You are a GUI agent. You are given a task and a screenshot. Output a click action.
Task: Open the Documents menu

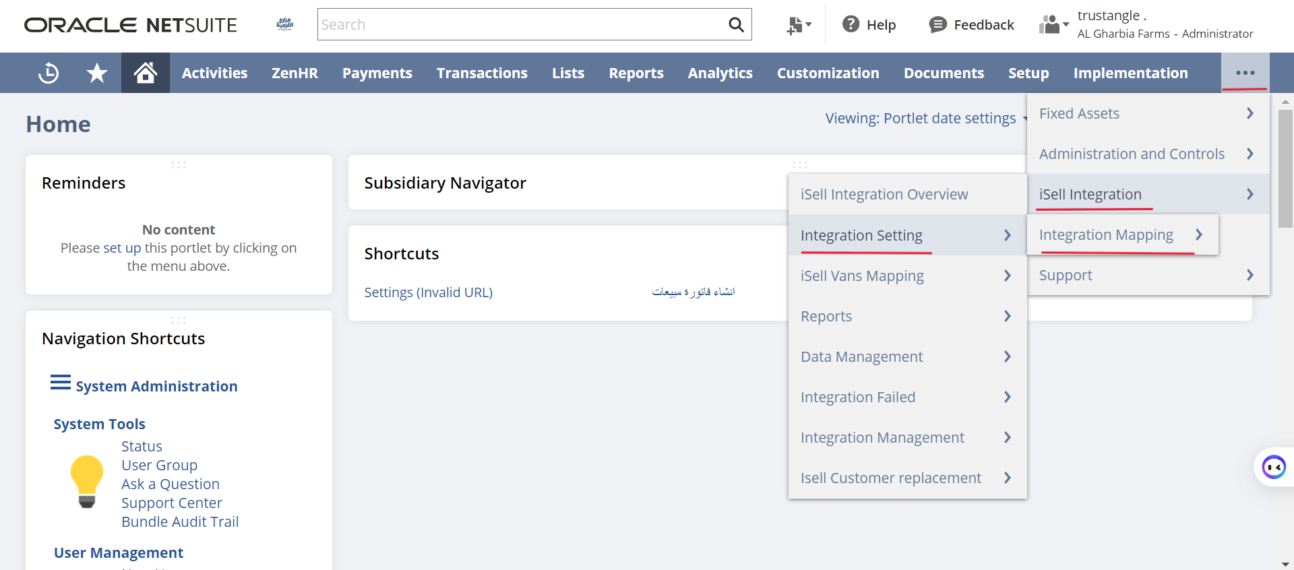coord(944,73)
